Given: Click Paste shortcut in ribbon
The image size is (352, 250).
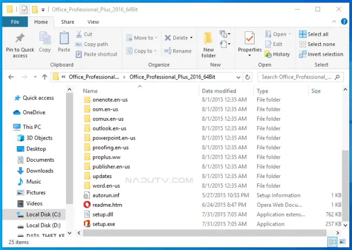Looking at the screenshot, I should (96, 54).
